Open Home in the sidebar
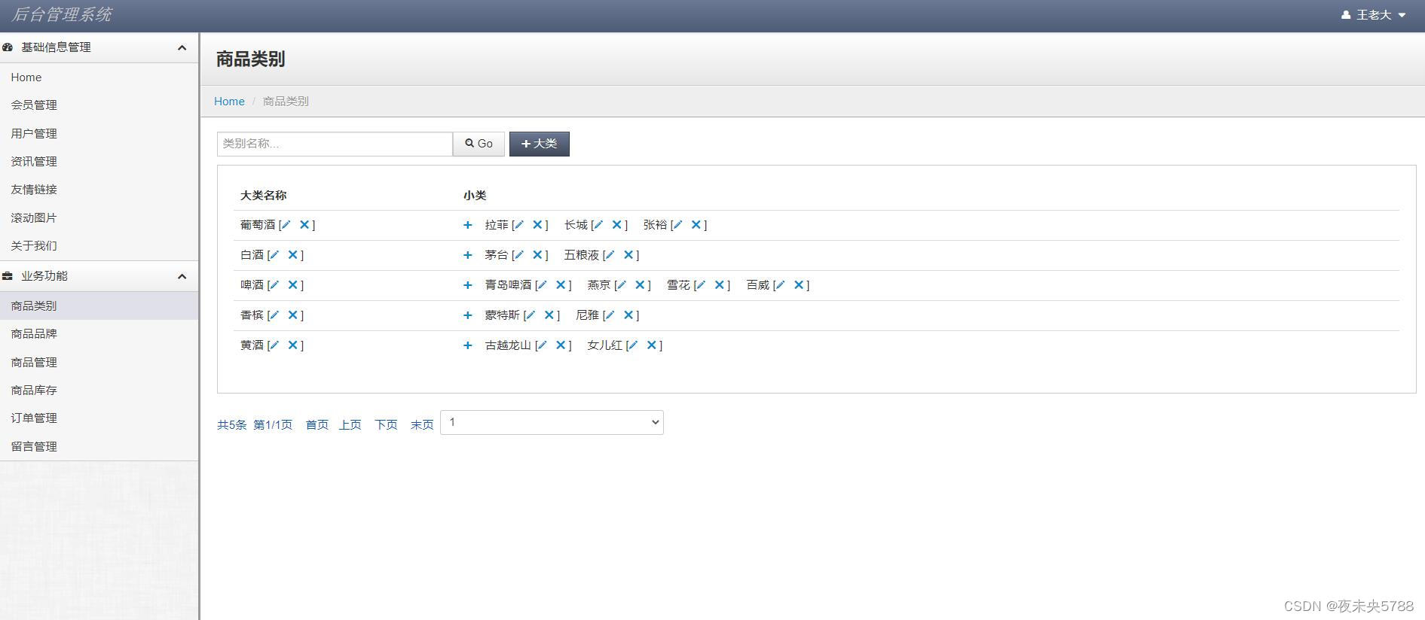Viewport: 1425px width, 620px height. coord(99,77)
